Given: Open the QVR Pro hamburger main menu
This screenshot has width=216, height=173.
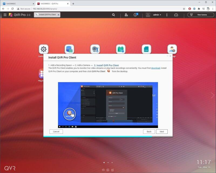Looking at the screenshot, I should pos(5,15).
